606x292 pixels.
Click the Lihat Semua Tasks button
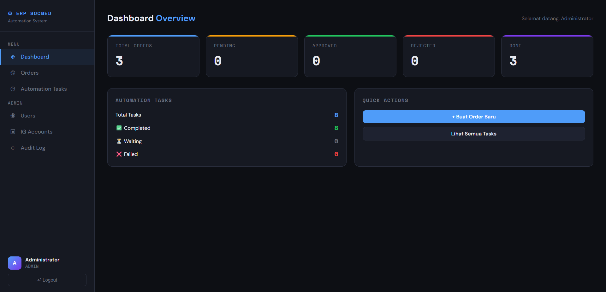coord(474,134)
